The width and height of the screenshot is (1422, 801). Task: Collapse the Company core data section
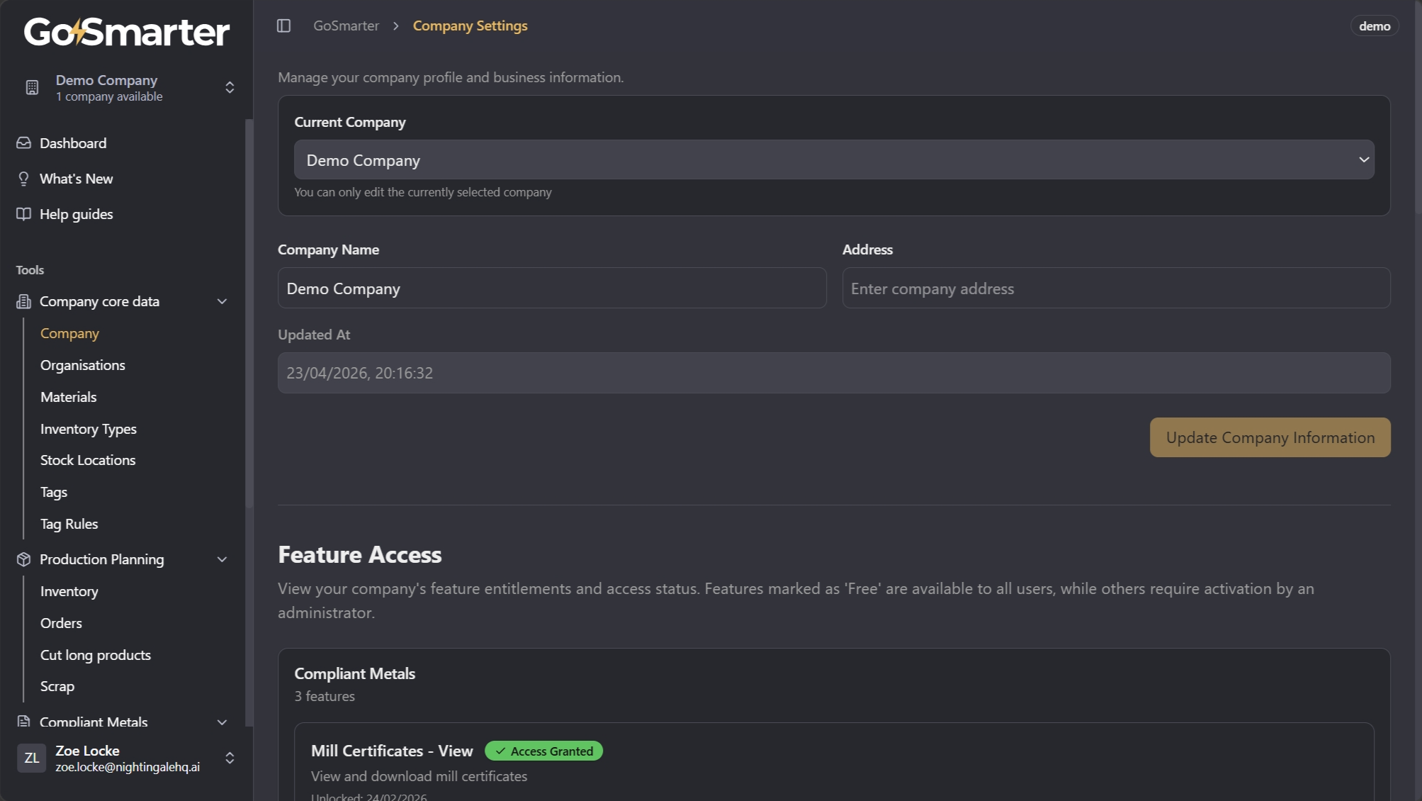pyautogui.click(x=222, y=301)
